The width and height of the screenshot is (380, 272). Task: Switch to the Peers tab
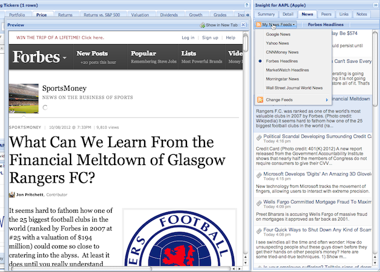(x=326, y=14)
